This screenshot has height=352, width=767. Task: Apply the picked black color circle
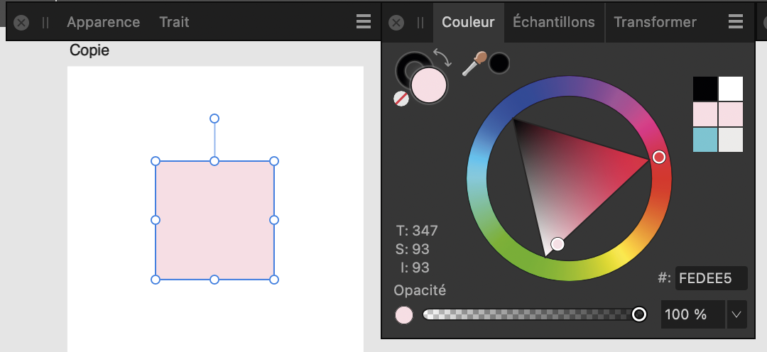499,64
